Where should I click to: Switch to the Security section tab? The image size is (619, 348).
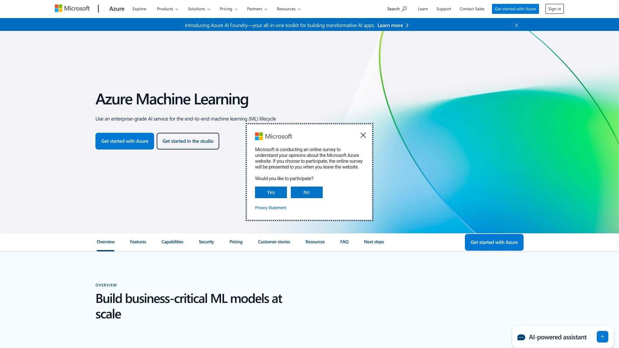206,242
